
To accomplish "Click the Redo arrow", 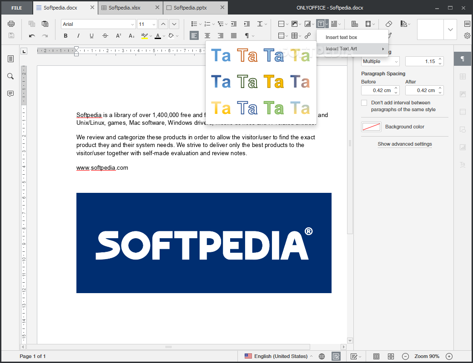I will click(x=45, y=36).
